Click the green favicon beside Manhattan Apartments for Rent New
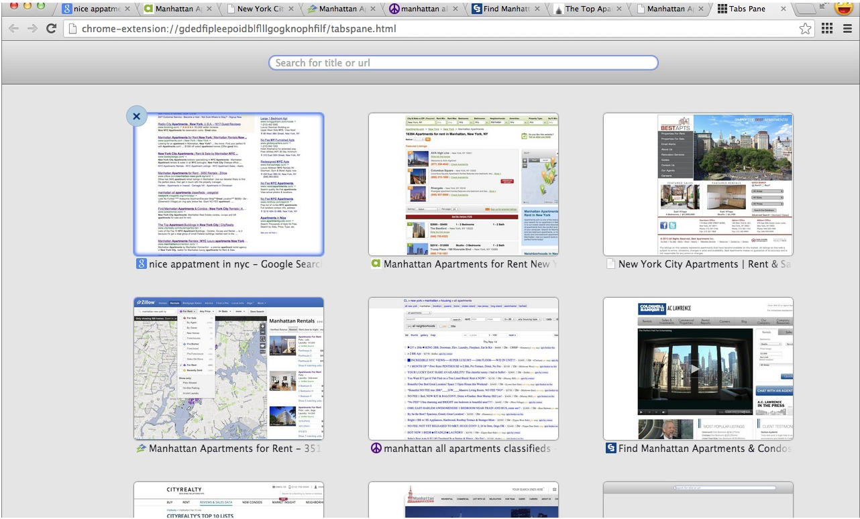The height and width of the screenshot is (519, 860). click(x=376, y=264)
